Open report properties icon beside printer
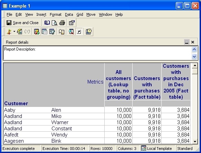This screenshot has height=153, width=201. [71, 23]
